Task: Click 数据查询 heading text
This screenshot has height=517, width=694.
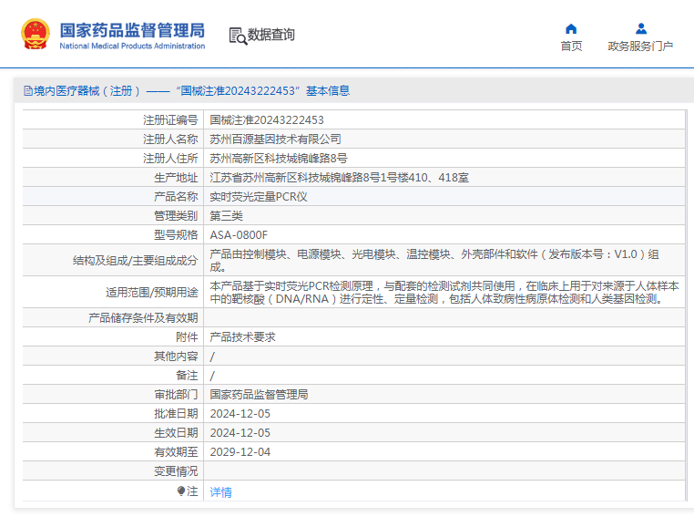Action: pyautogui.click(x=270, y=35)
